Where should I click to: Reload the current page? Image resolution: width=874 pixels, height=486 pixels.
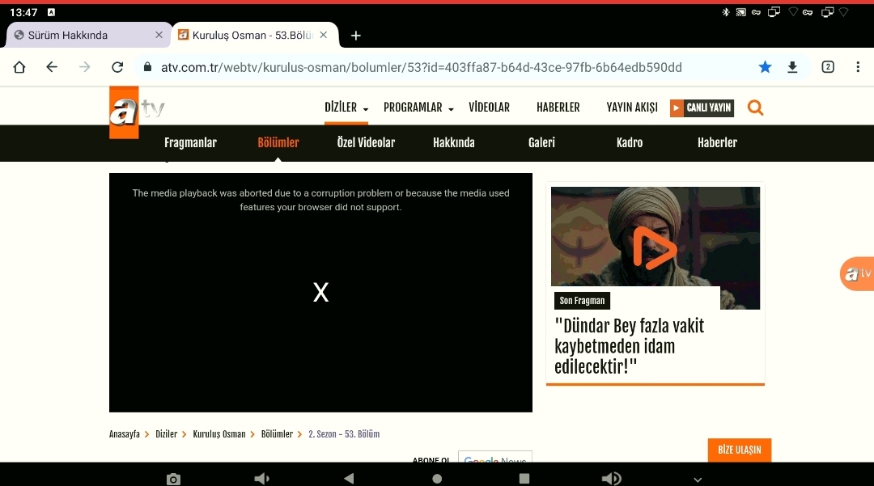pyautogui.click(x=117, y=67)
